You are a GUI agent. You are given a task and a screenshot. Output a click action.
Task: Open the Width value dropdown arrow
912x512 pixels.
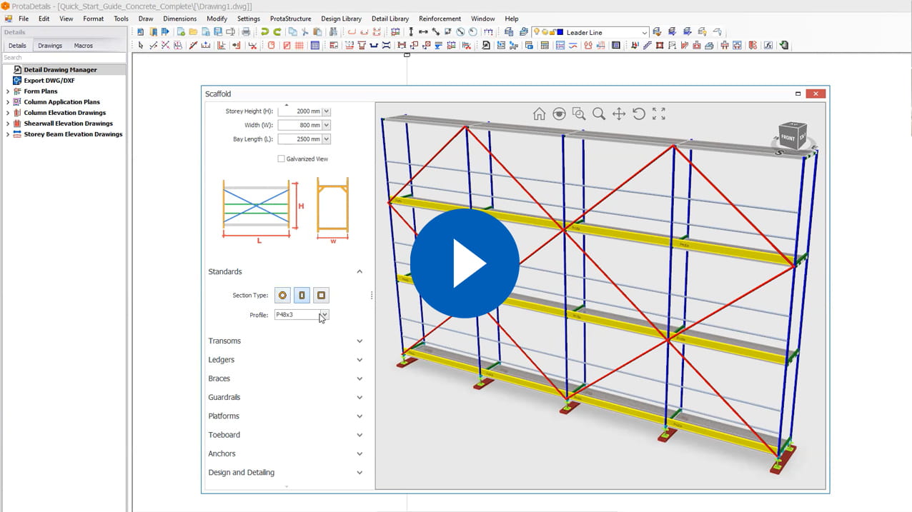click(326, 125)
